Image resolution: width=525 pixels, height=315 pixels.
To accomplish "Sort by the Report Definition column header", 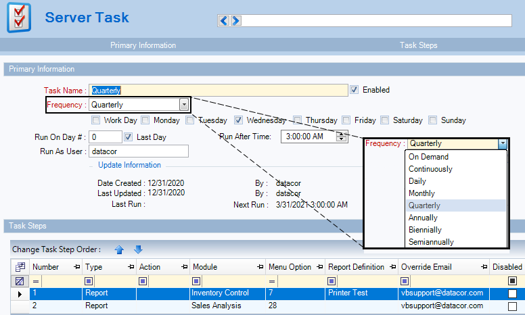I will (356, 267).
